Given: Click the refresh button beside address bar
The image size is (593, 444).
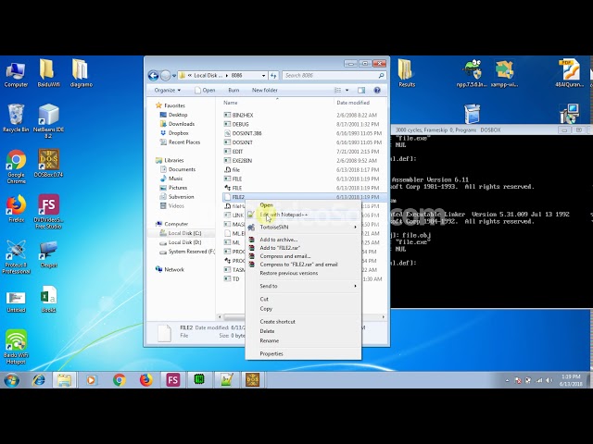Looking at the screenshot, I should [273, 76].
